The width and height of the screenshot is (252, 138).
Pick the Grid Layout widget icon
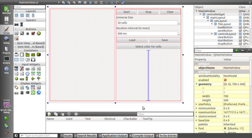coord(27,15)
